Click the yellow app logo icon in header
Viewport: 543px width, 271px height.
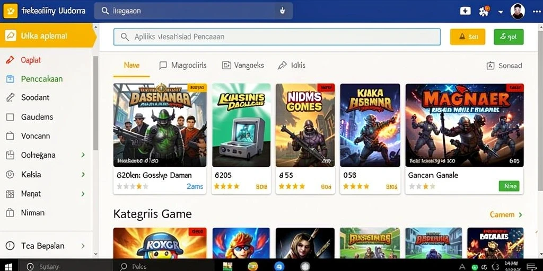11,11
